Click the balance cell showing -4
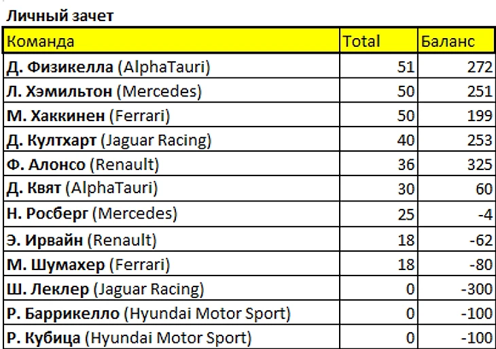 coord(457,214)
